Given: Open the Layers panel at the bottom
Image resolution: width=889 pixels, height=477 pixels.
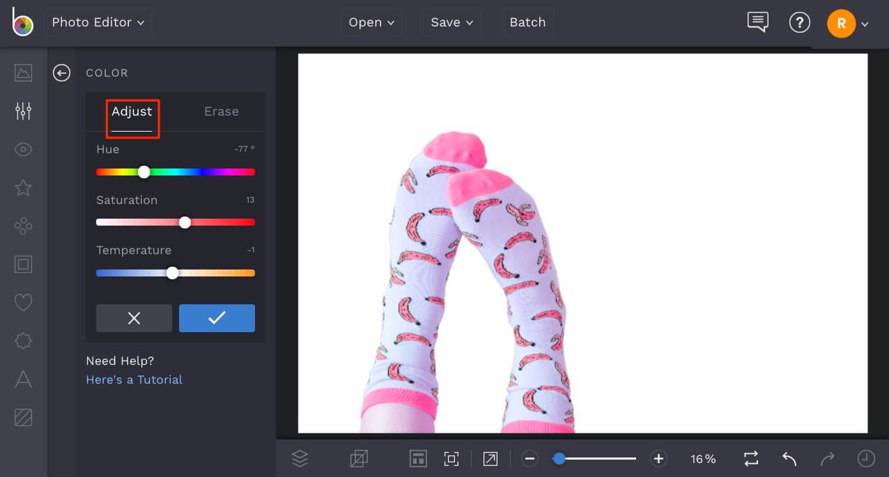Looking at the screenshot, I should [x=300, y=458].
